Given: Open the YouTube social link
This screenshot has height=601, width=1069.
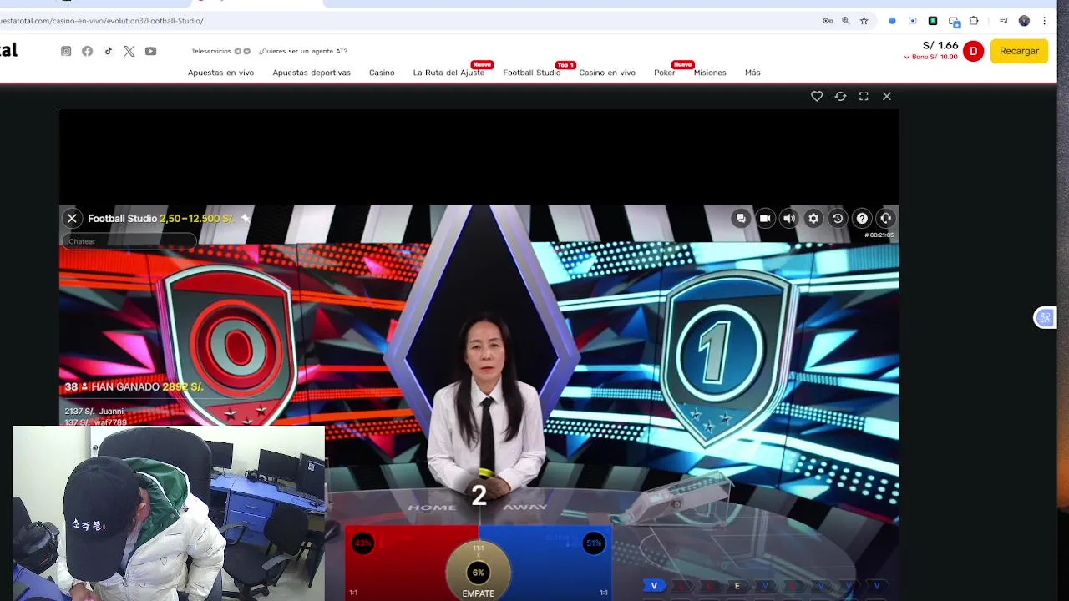Looking at the screenshot, I should [x=150, y=51].
